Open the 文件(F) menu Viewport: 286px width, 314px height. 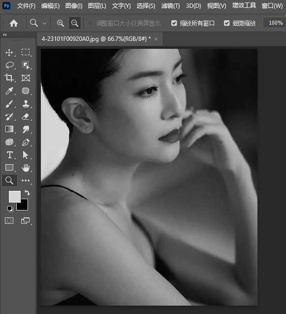(26, 6)
